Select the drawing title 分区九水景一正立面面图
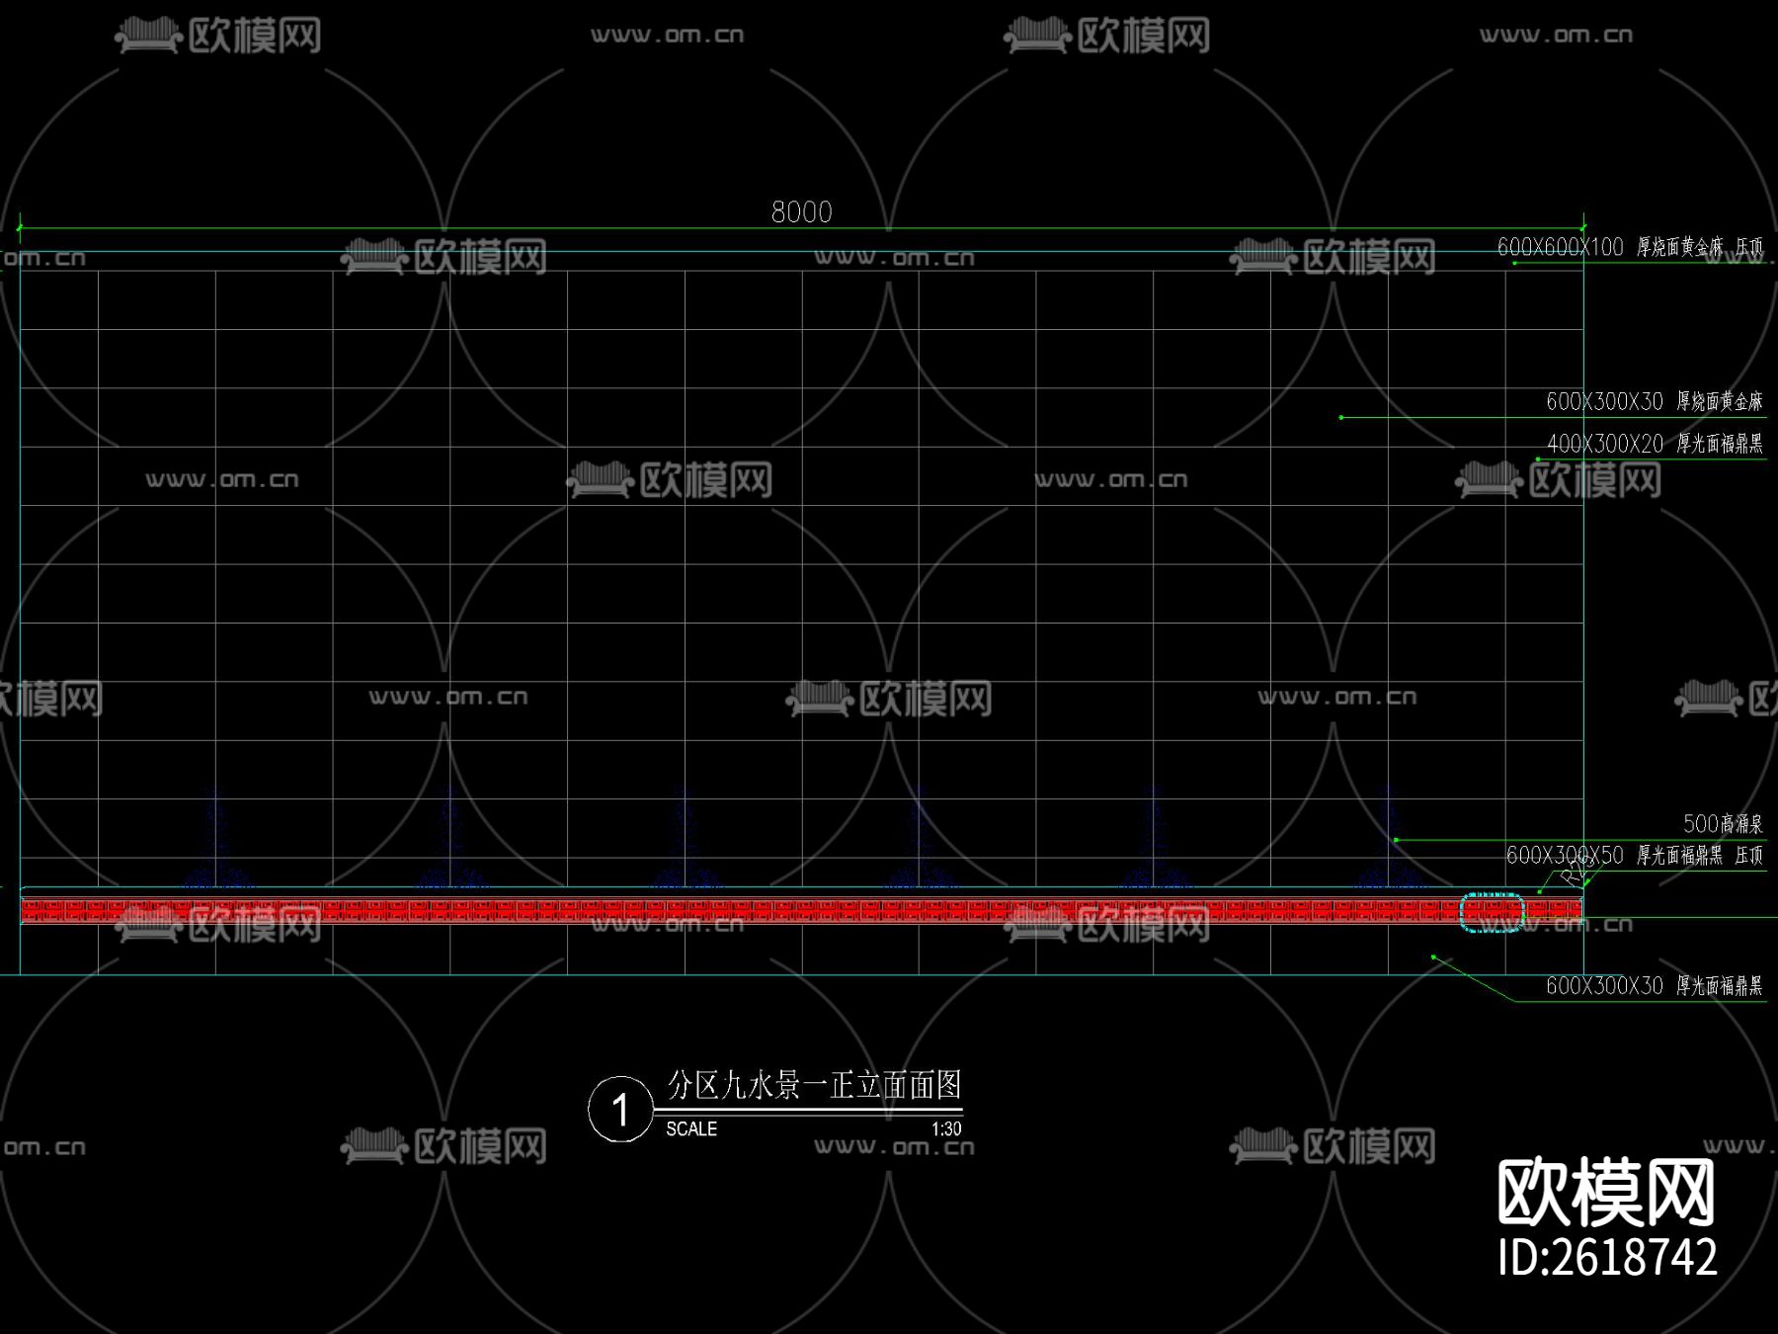Image resolution: width=1778 pixels, height=1334 pixels. (x=814, y=1085)
